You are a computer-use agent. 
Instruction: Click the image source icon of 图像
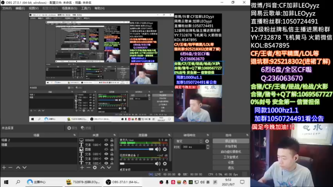click(x=81, y=149)
